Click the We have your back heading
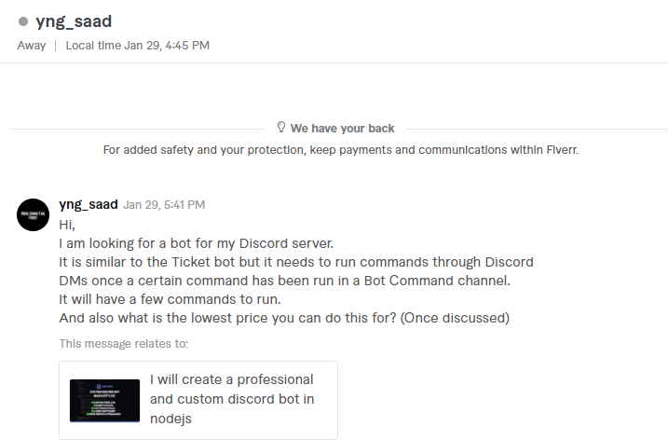 (x=342, y=129)
